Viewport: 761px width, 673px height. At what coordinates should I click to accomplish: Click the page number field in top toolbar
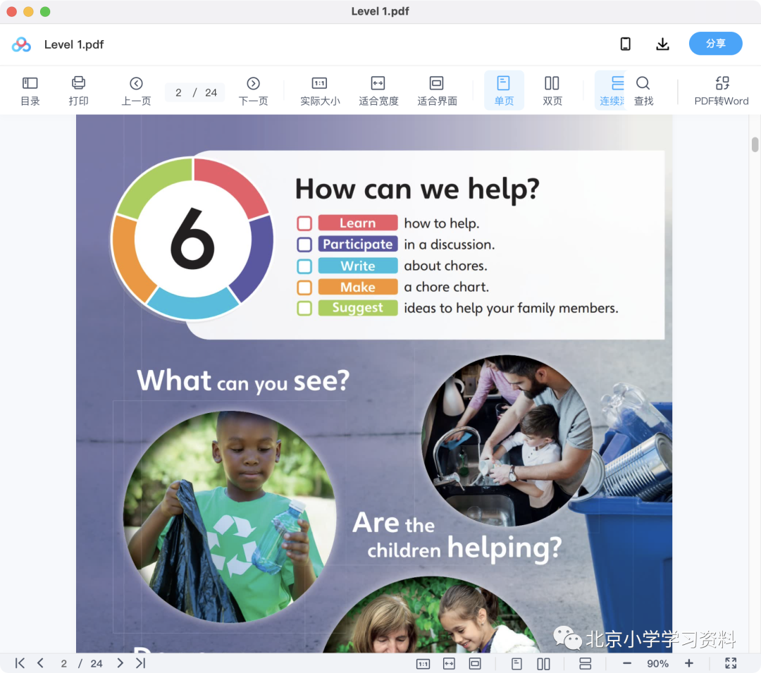tap(178, 93)
